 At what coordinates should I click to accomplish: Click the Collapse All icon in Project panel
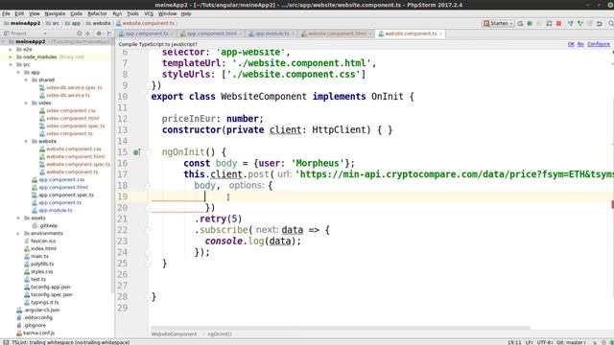(87, 34)
